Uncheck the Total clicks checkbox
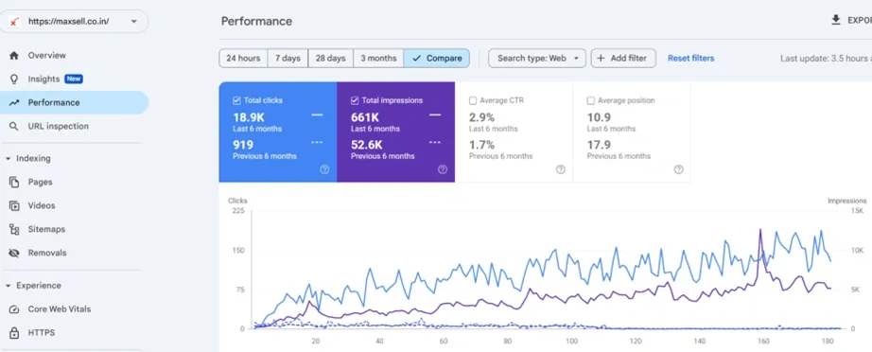 coord(236,100)
